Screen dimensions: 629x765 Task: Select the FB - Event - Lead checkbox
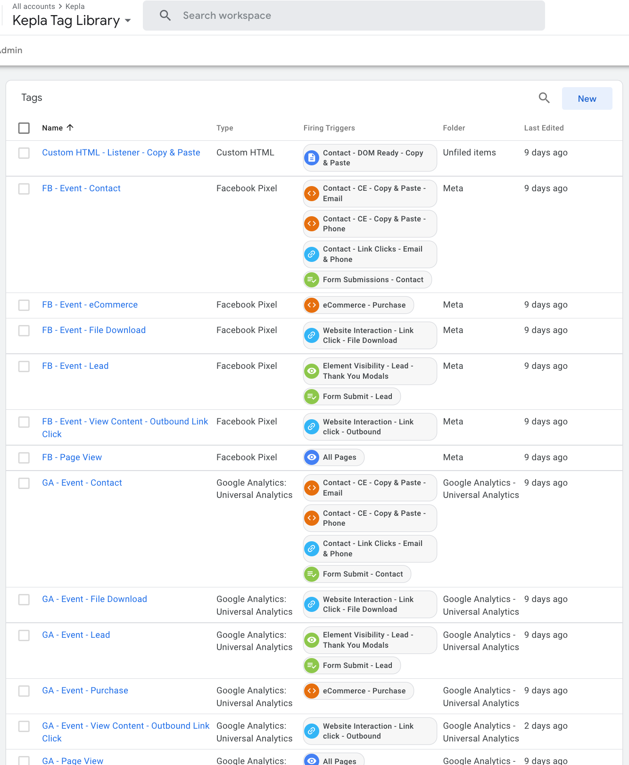pos(24,366)
